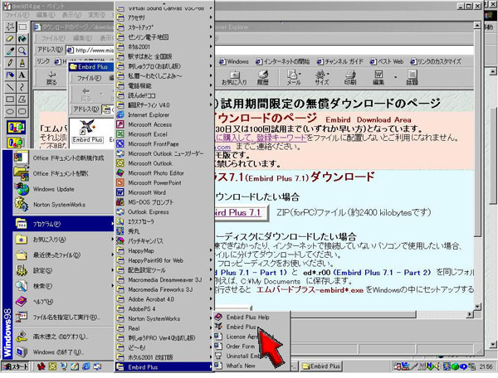Click the address field with http://www.mis
The width and height of the screenshot is (498, 378).
click(90, 50)
